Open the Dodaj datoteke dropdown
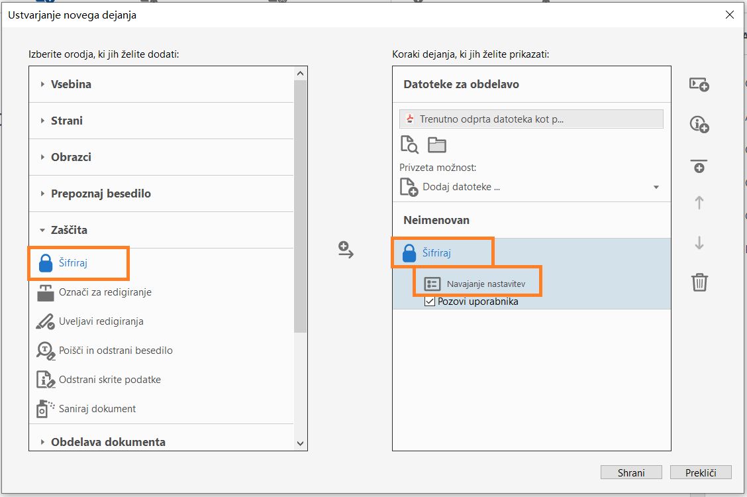Screen dimensions: 747x497 656,187
